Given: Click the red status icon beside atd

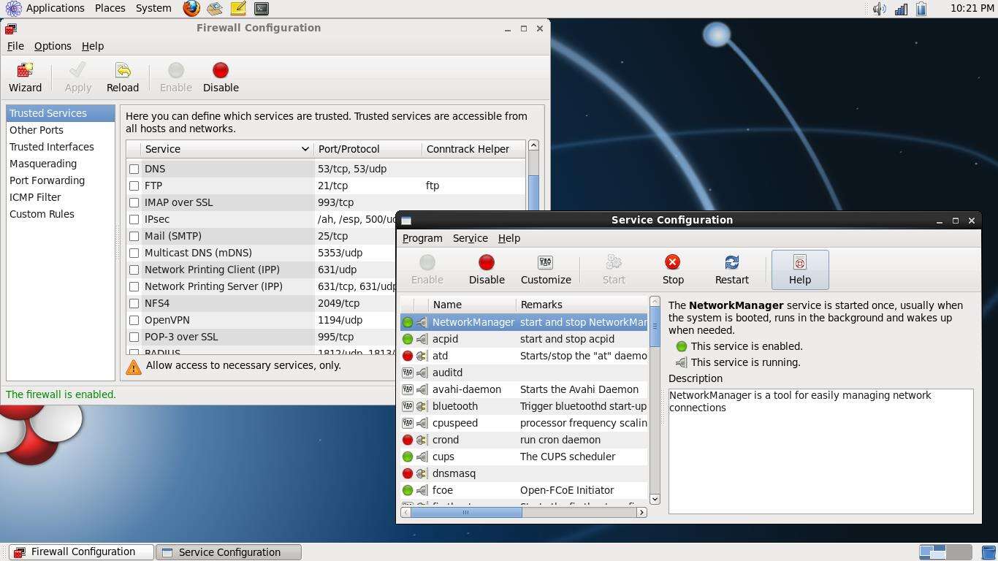Looking at the screenshot, I should click(408, 356).
